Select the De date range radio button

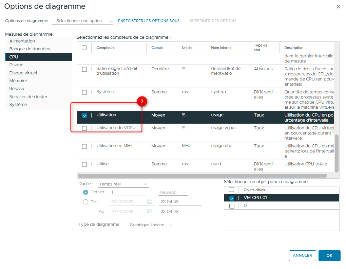pos(85,202)
